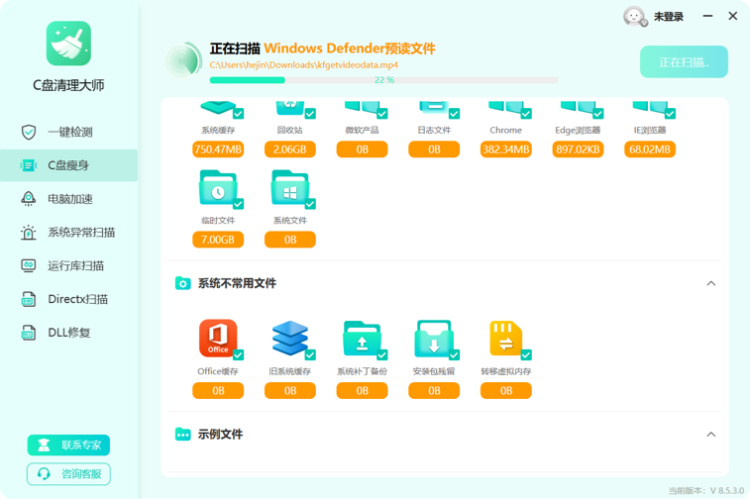Click the 联系专家 button
Screen dimensions: 750x499
coord(68,445)
